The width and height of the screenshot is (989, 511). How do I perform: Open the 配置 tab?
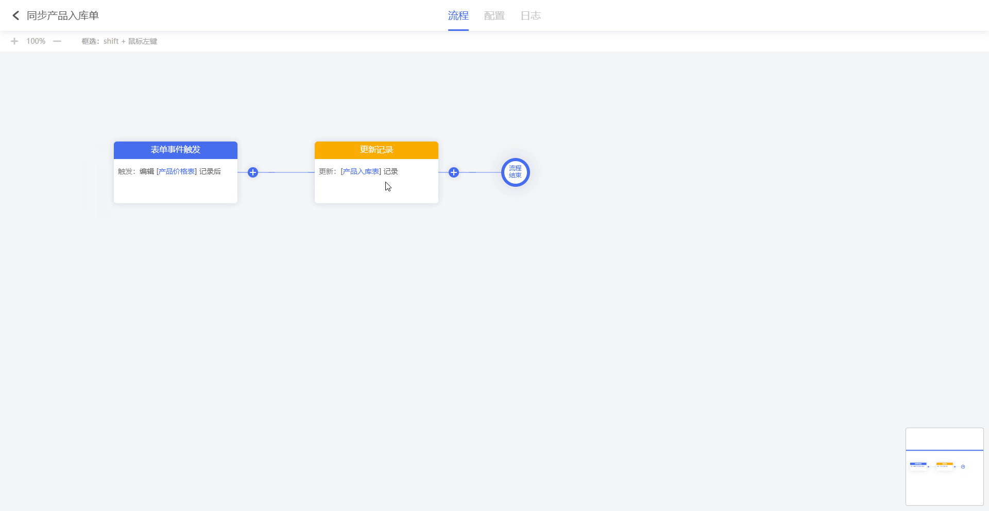494,15
